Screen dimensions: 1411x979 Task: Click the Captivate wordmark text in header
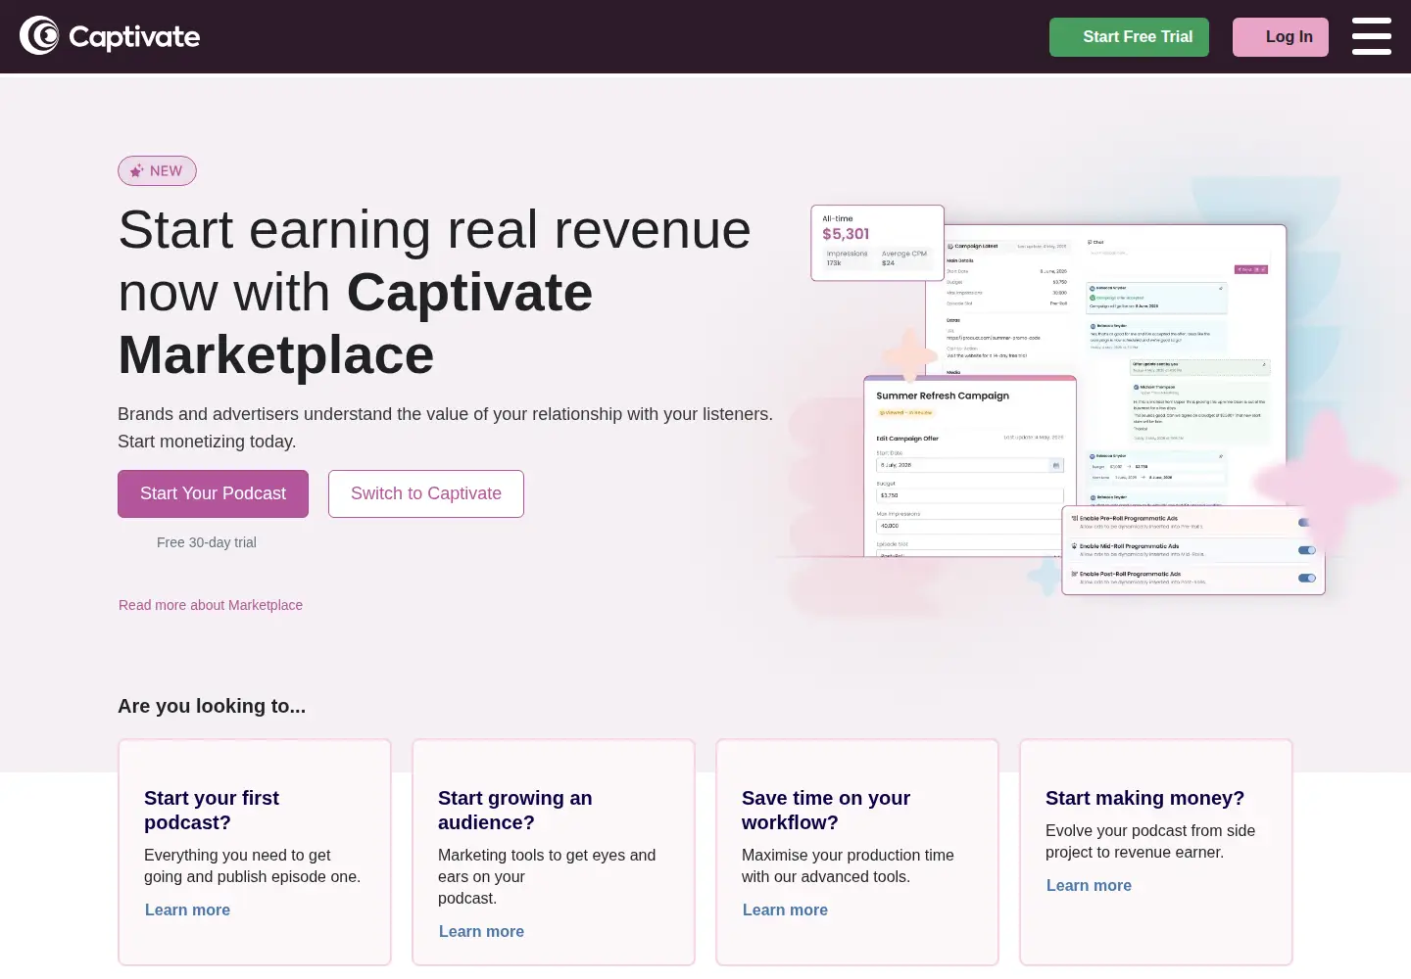pyautogui.click(x=134, y=37)
